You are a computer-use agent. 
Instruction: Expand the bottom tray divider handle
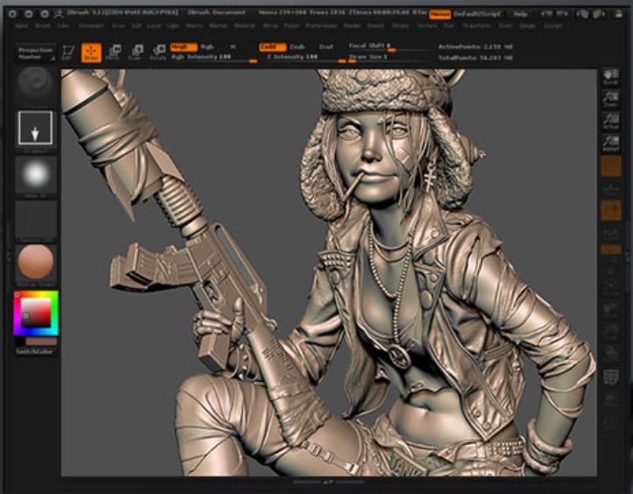[x=328, y=482]
